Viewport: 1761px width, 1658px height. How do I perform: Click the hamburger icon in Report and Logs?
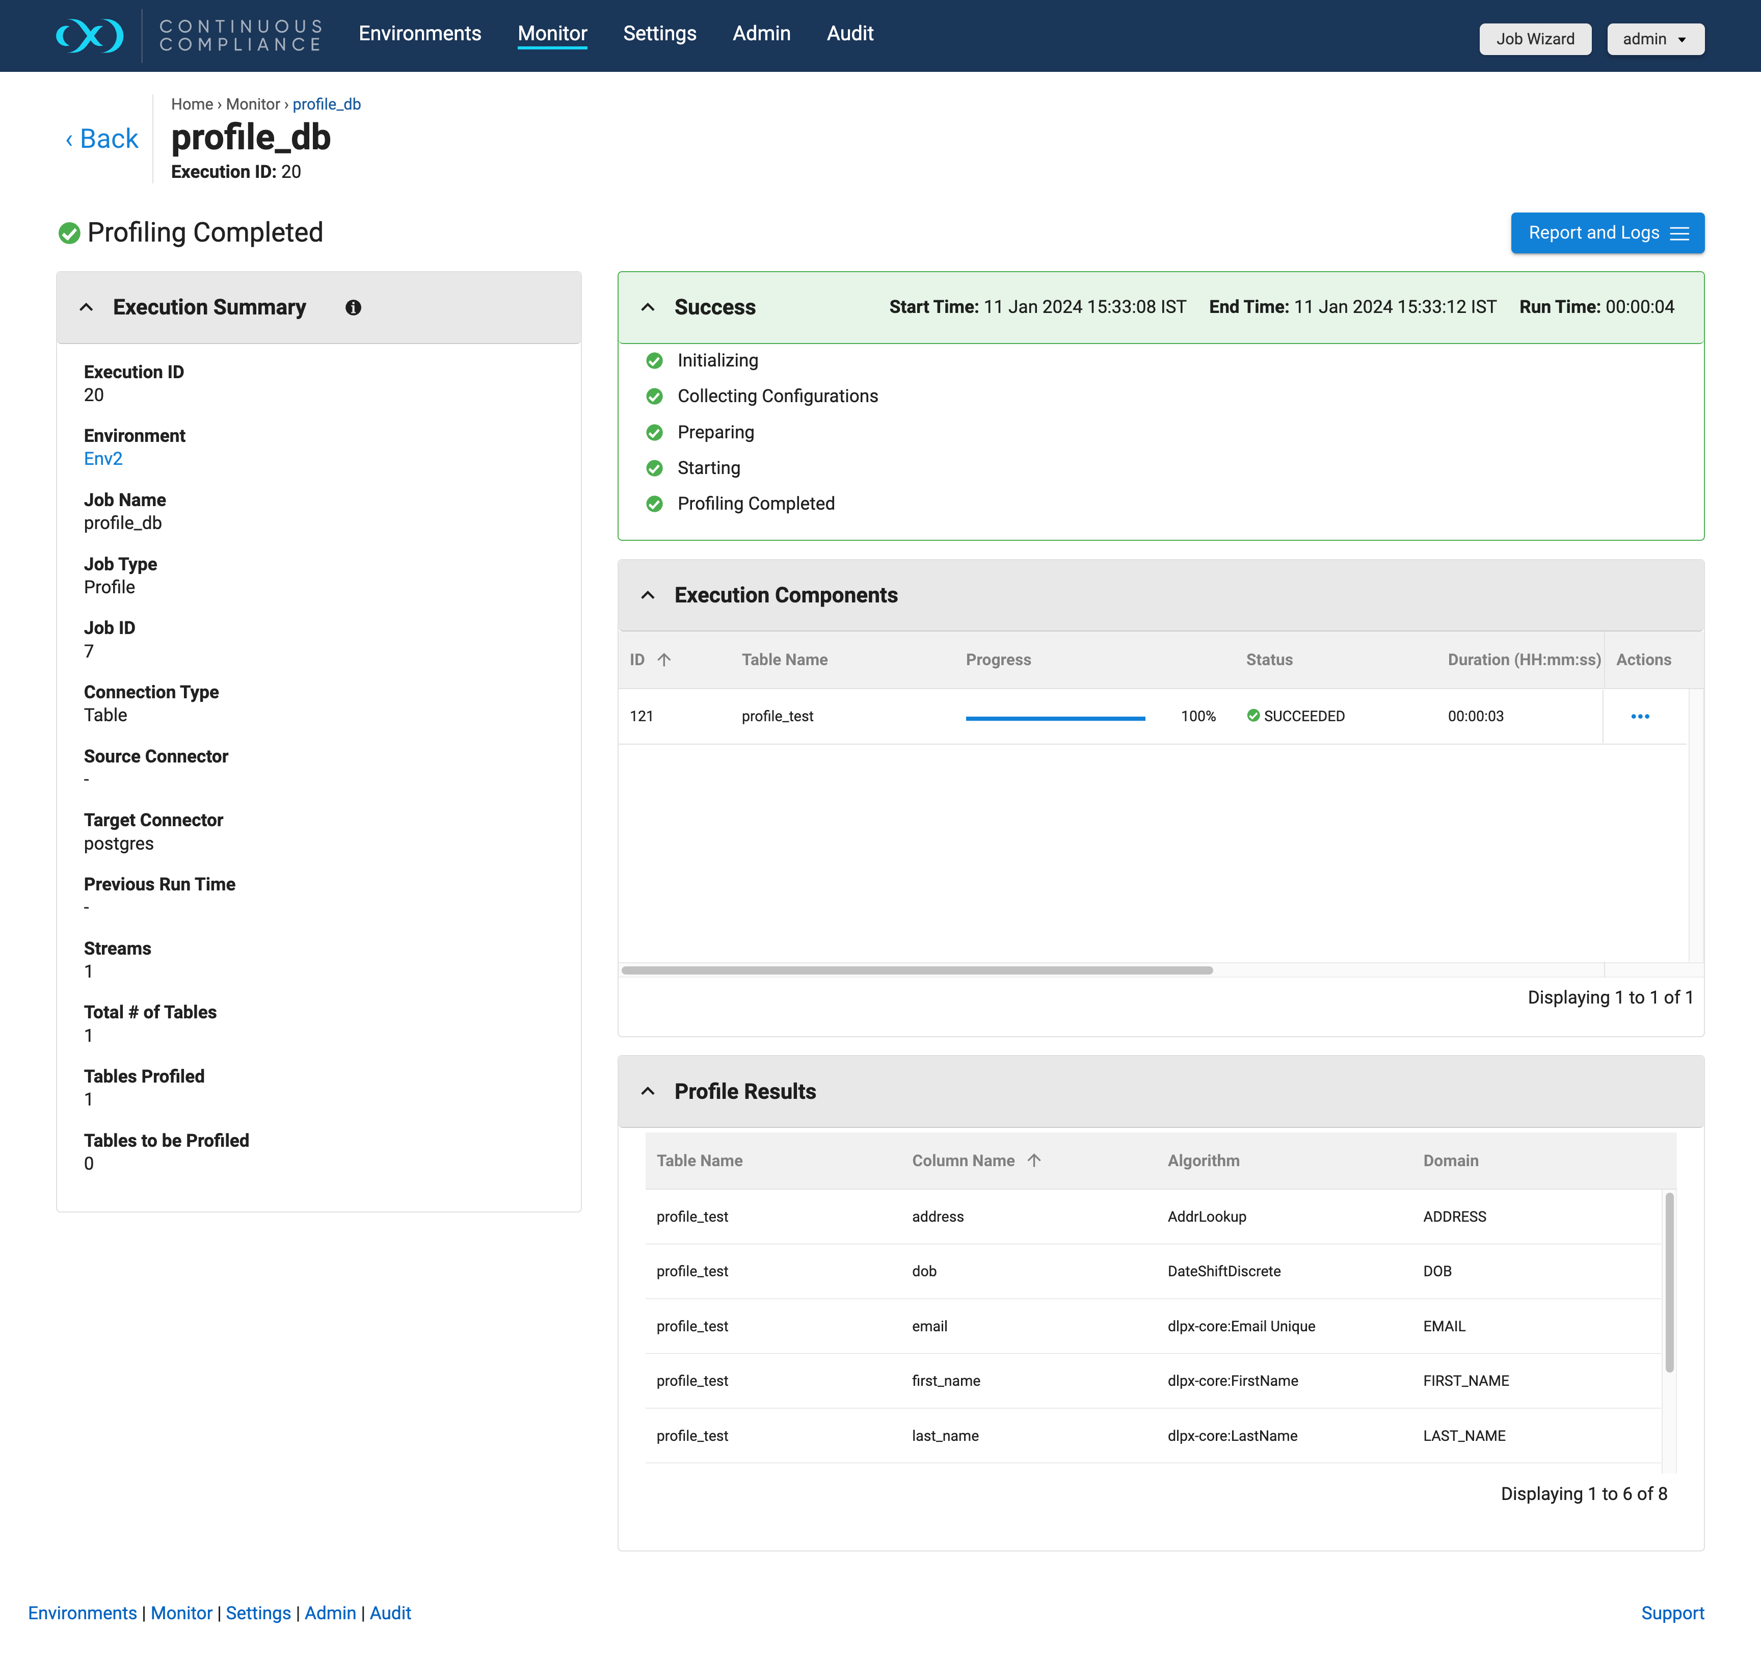[1679, 233]
